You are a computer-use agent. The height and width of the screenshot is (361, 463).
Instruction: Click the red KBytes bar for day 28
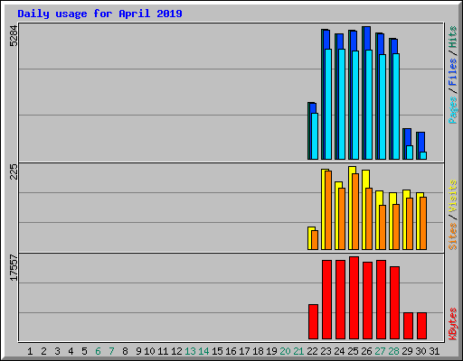tap(394, 302)
